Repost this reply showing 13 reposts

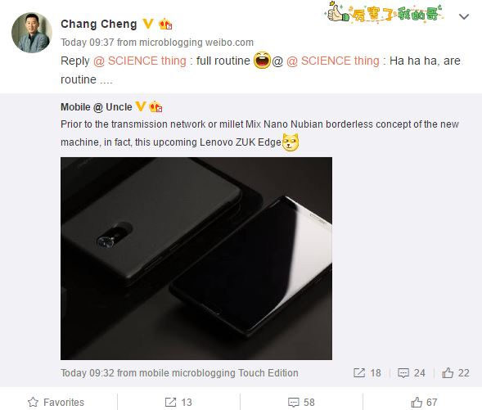click(x=178, y=402)
